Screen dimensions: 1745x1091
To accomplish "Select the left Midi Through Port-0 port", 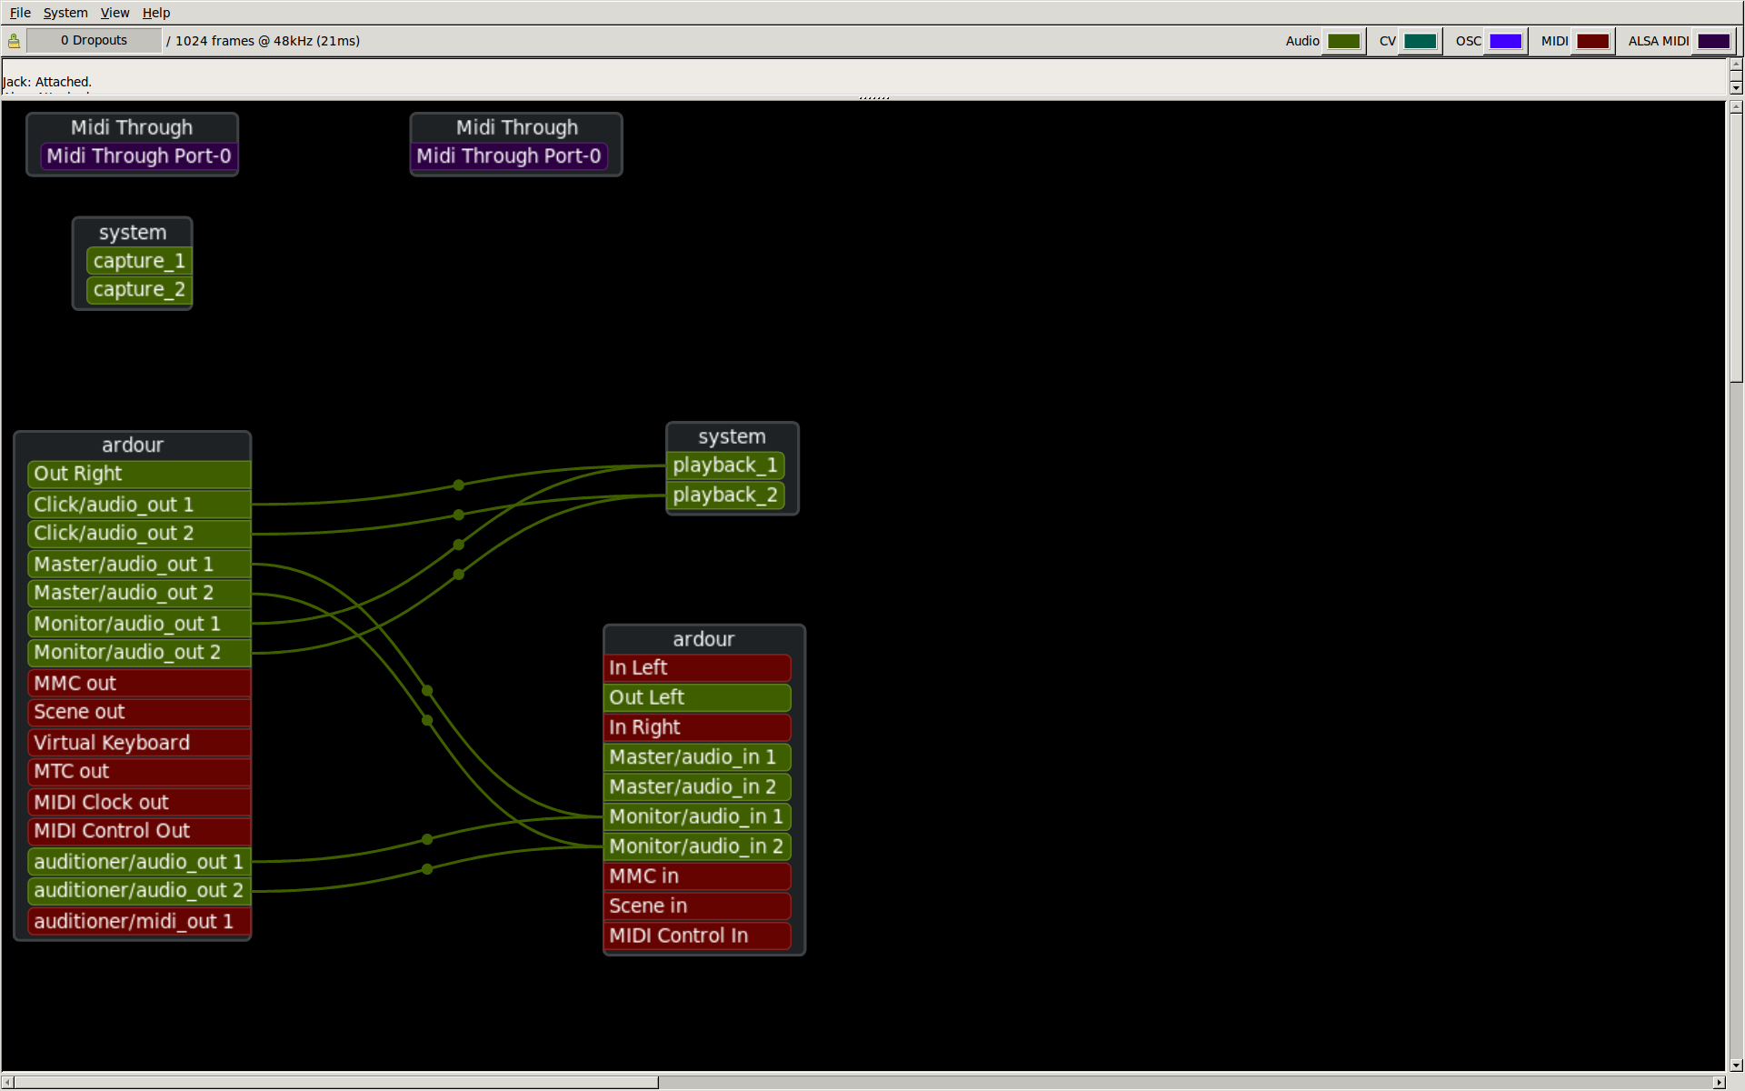I will [139, 156].
